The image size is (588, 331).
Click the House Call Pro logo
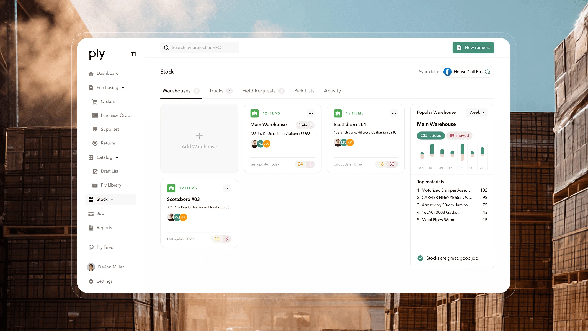447,72
